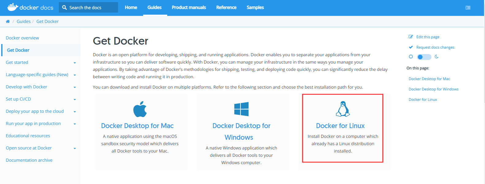Click the Get Docker breadcrumb link
485x184 pixels.
pyautogui.click(x=47, y=21)
